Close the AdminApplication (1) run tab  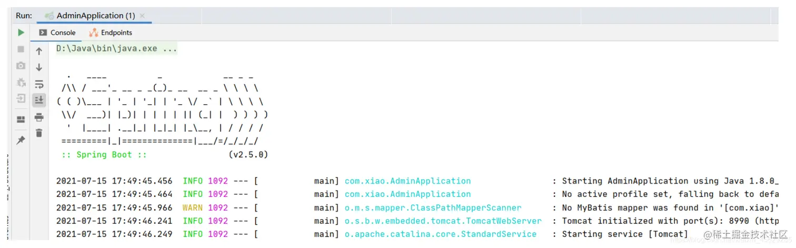tap(143, 16)
